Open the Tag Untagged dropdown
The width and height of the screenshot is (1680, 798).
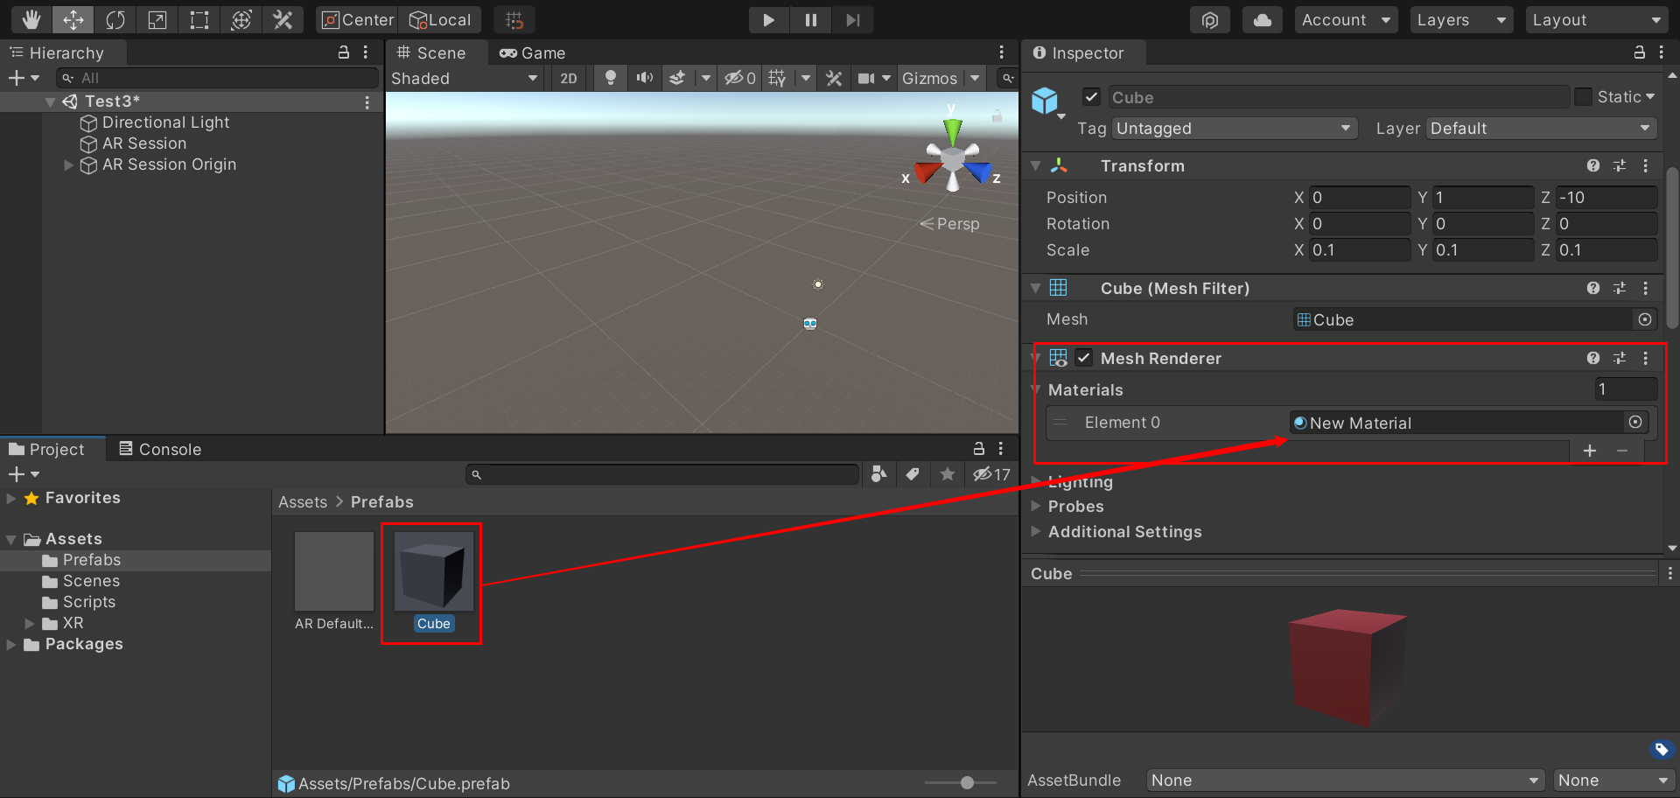click(x=1234, y=129)
